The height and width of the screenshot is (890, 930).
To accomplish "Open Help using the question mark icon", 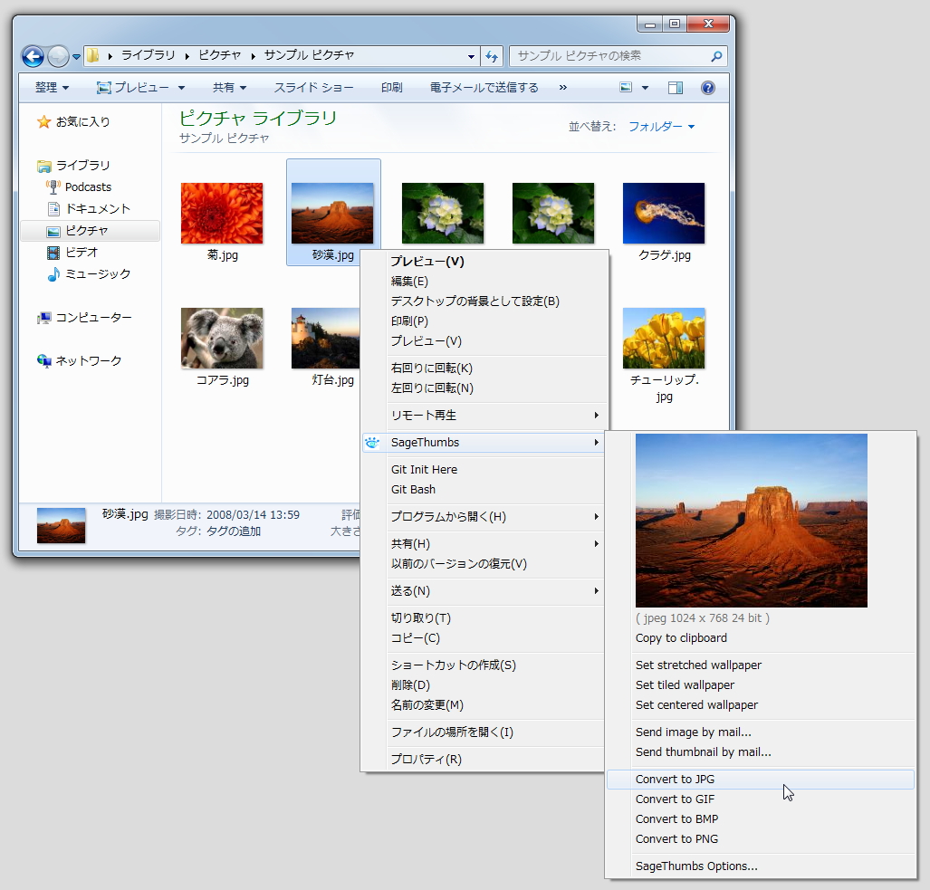I will 708,87.
